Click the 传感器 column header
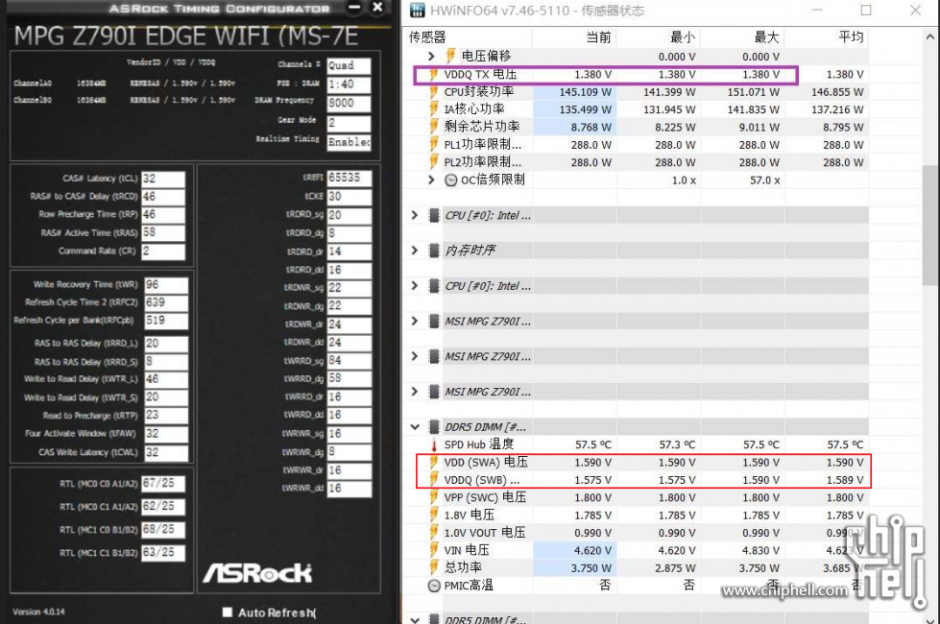Screen dimensions: 940x624 427,37
